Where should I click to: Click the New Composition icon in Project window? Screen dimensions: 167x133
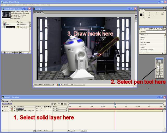[x=10, y=53]
